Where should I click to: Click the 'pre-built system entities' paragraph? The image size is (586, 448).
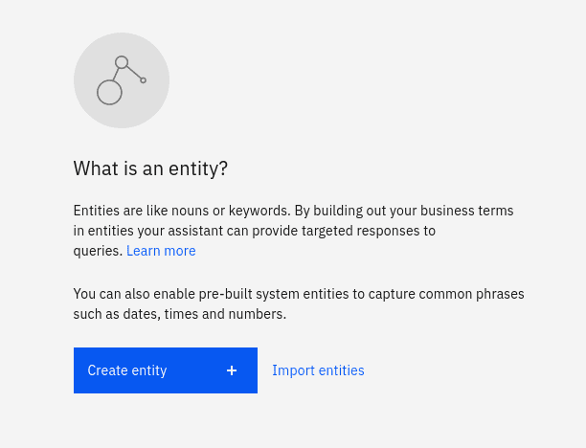pyautogui.click(x=299, y=303)
